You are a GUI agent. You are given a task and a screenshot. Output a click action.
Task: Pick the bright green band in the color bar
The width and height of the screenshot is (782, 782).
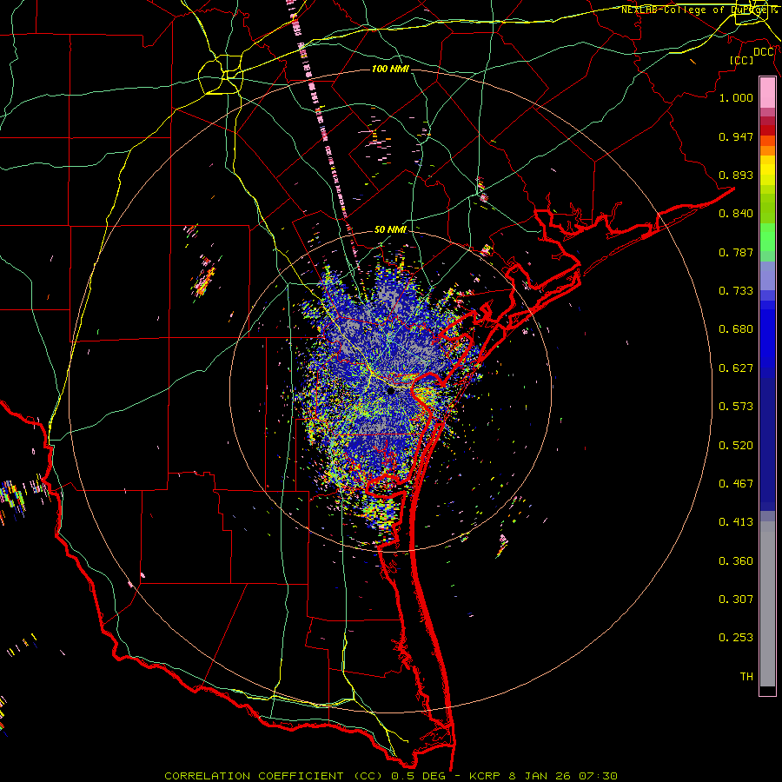tap(767, 237)
